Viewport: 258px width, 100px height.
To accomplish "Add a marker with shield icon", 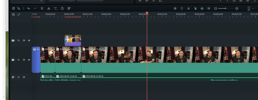I will [182, 8].
